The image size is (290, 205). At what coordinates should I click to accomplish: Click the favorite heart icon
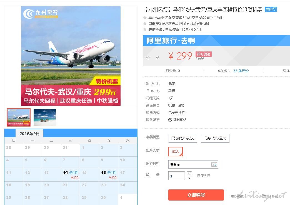(232, 196)
